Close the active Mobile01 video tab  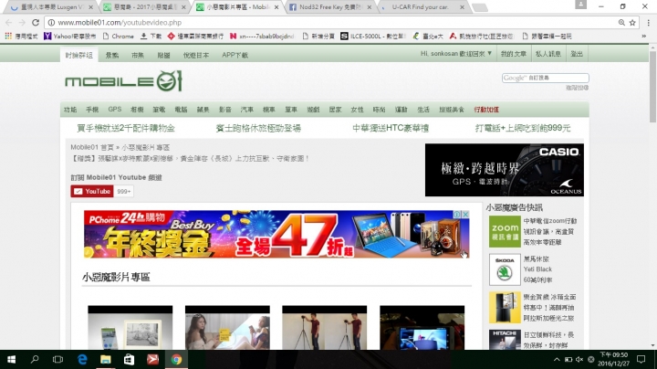point(276,7)
